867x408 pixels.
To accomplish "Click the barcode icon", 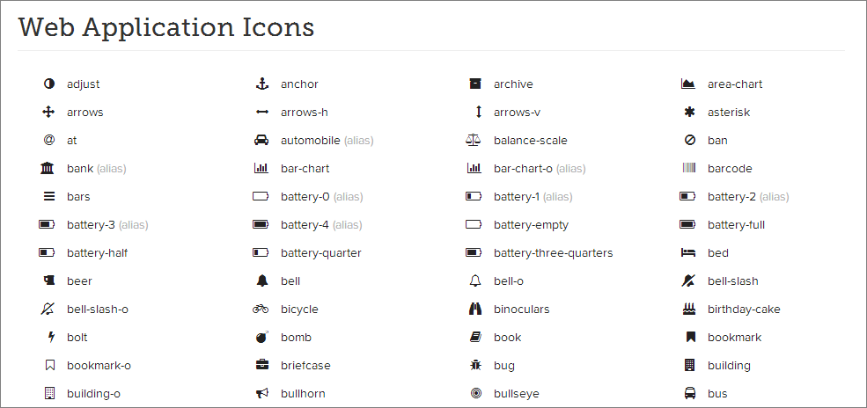I will 688,169.
